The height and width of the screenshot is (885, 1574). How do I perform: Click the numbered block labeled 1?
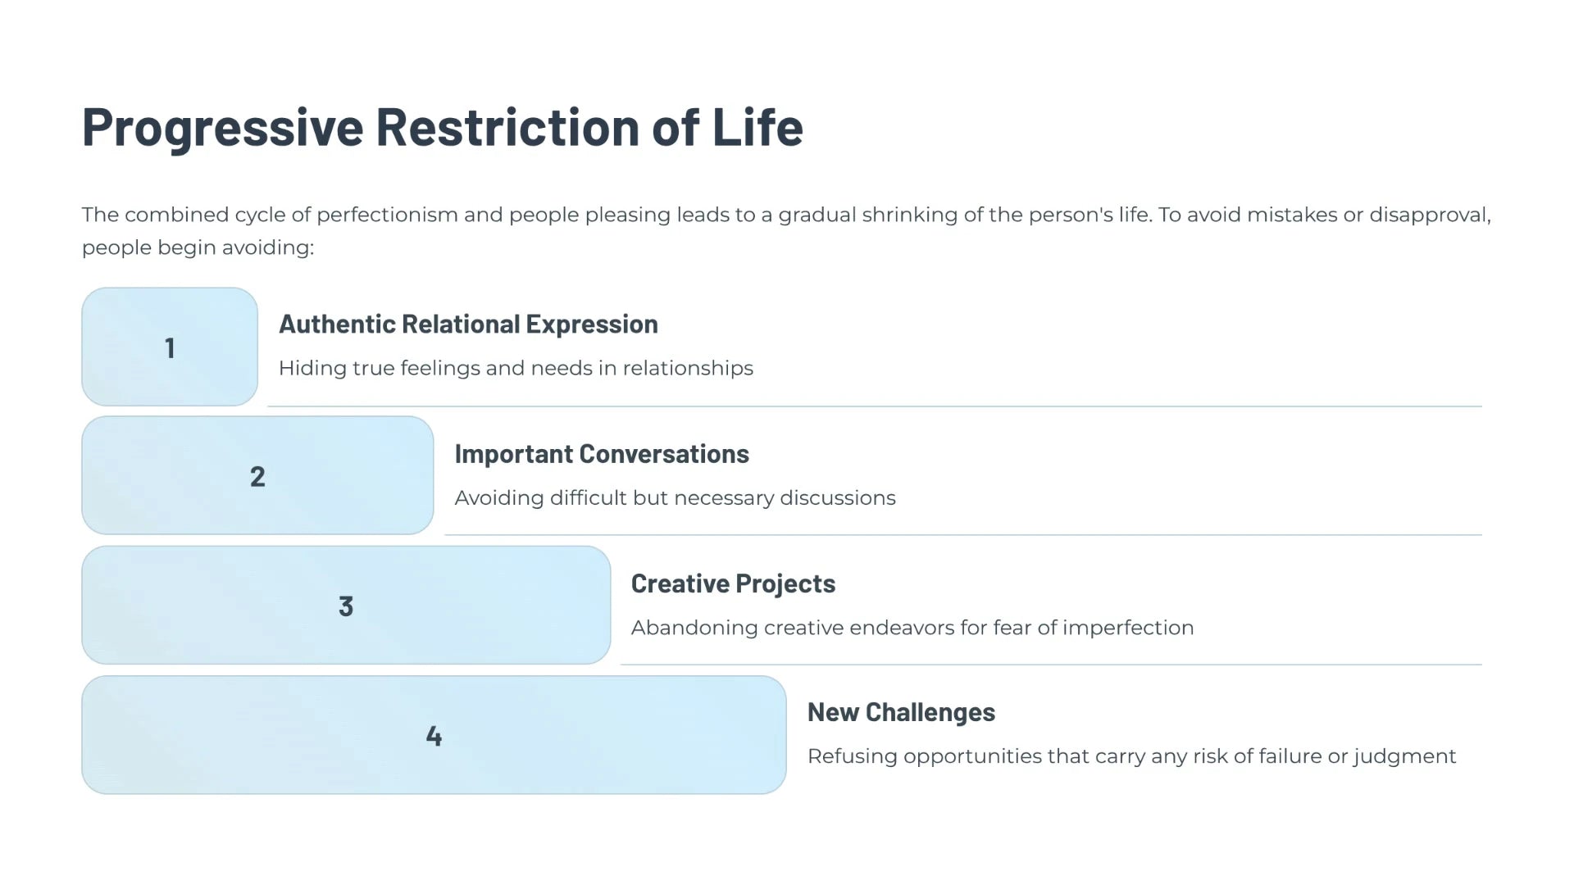click(x=170, y=347)
